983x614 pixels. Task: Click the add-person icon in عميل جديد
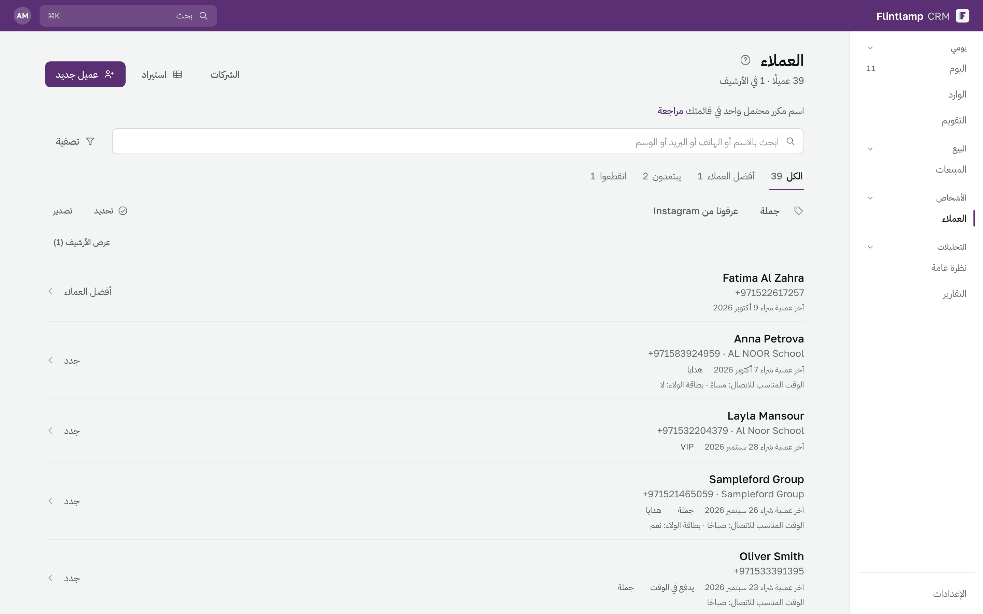coord(109,74)
